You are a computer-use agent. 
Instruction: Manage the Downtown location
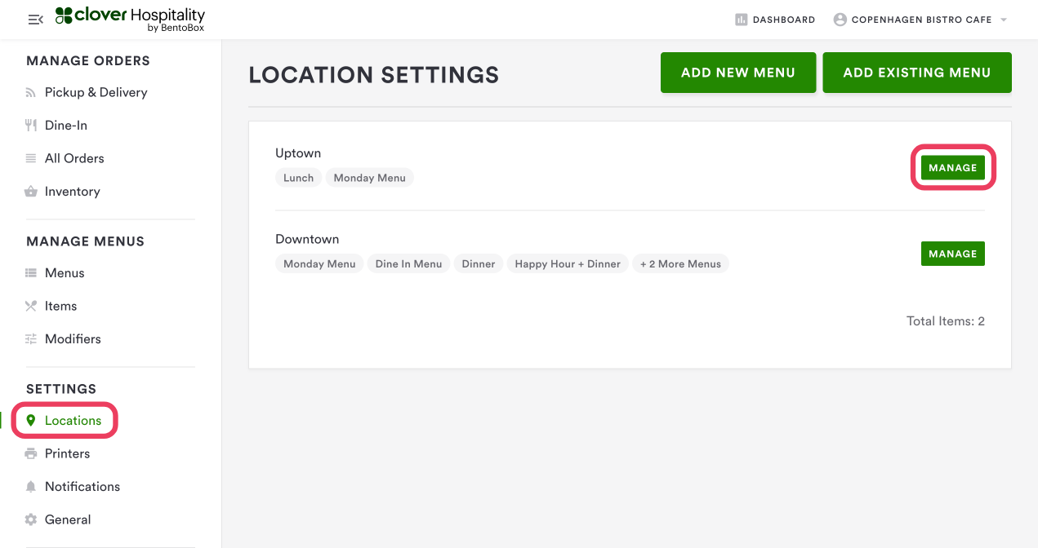tap(952, 254)
